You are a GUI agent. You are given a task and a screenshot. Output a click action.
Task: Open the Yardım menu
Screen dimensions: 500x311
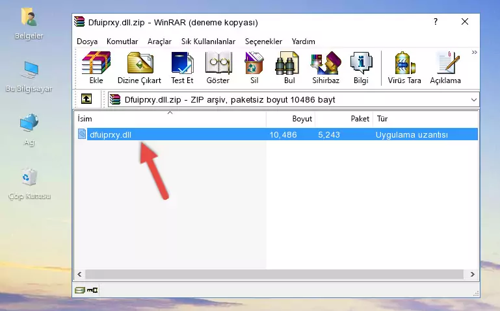pos(303,42)
